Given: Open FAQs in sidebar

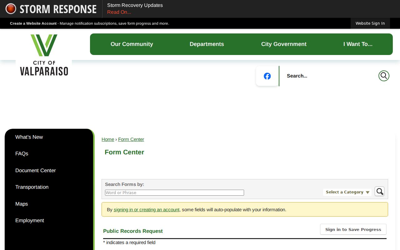Looking at the screenshot, I should tap(22, 153).
